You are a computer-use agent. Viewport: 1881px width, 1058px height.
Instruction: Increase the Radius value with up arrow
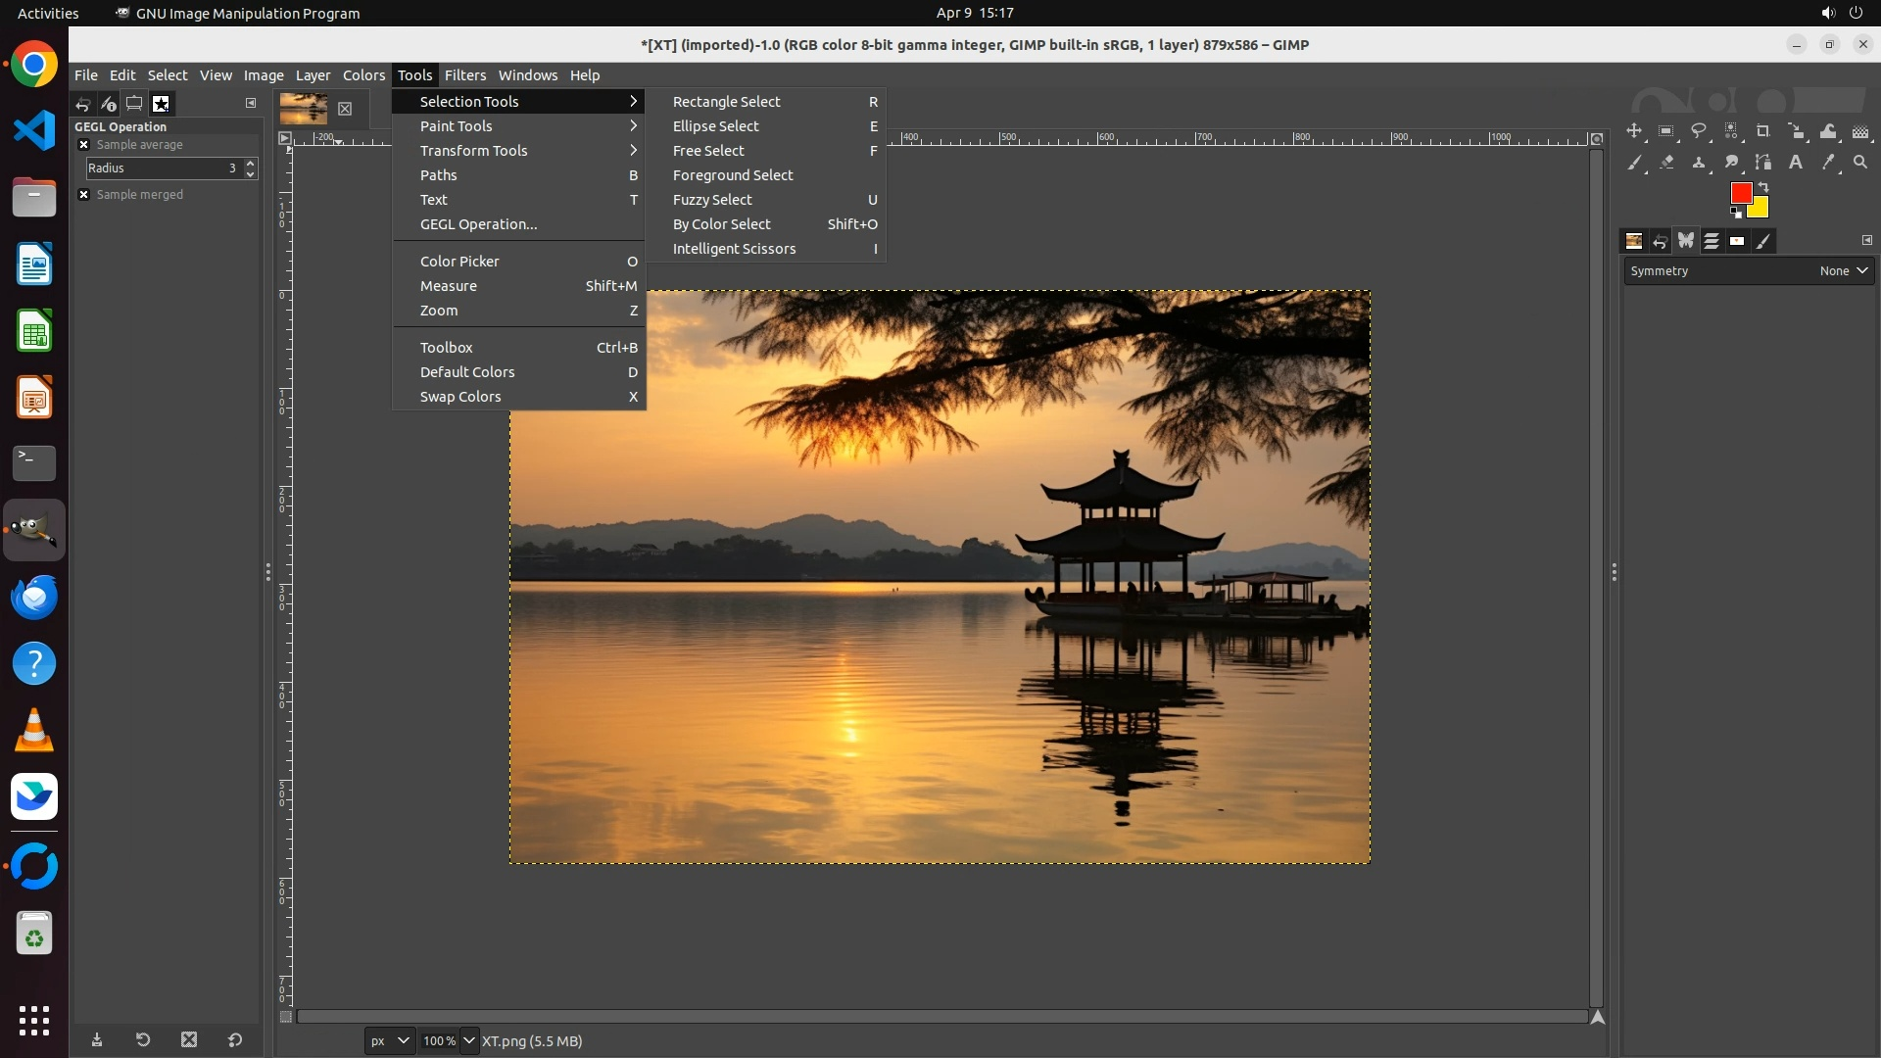[x=251, y=163]
